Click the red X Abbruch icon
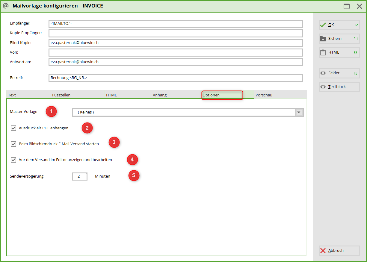Viewport: 367px width, 262px height. [323, 251]
